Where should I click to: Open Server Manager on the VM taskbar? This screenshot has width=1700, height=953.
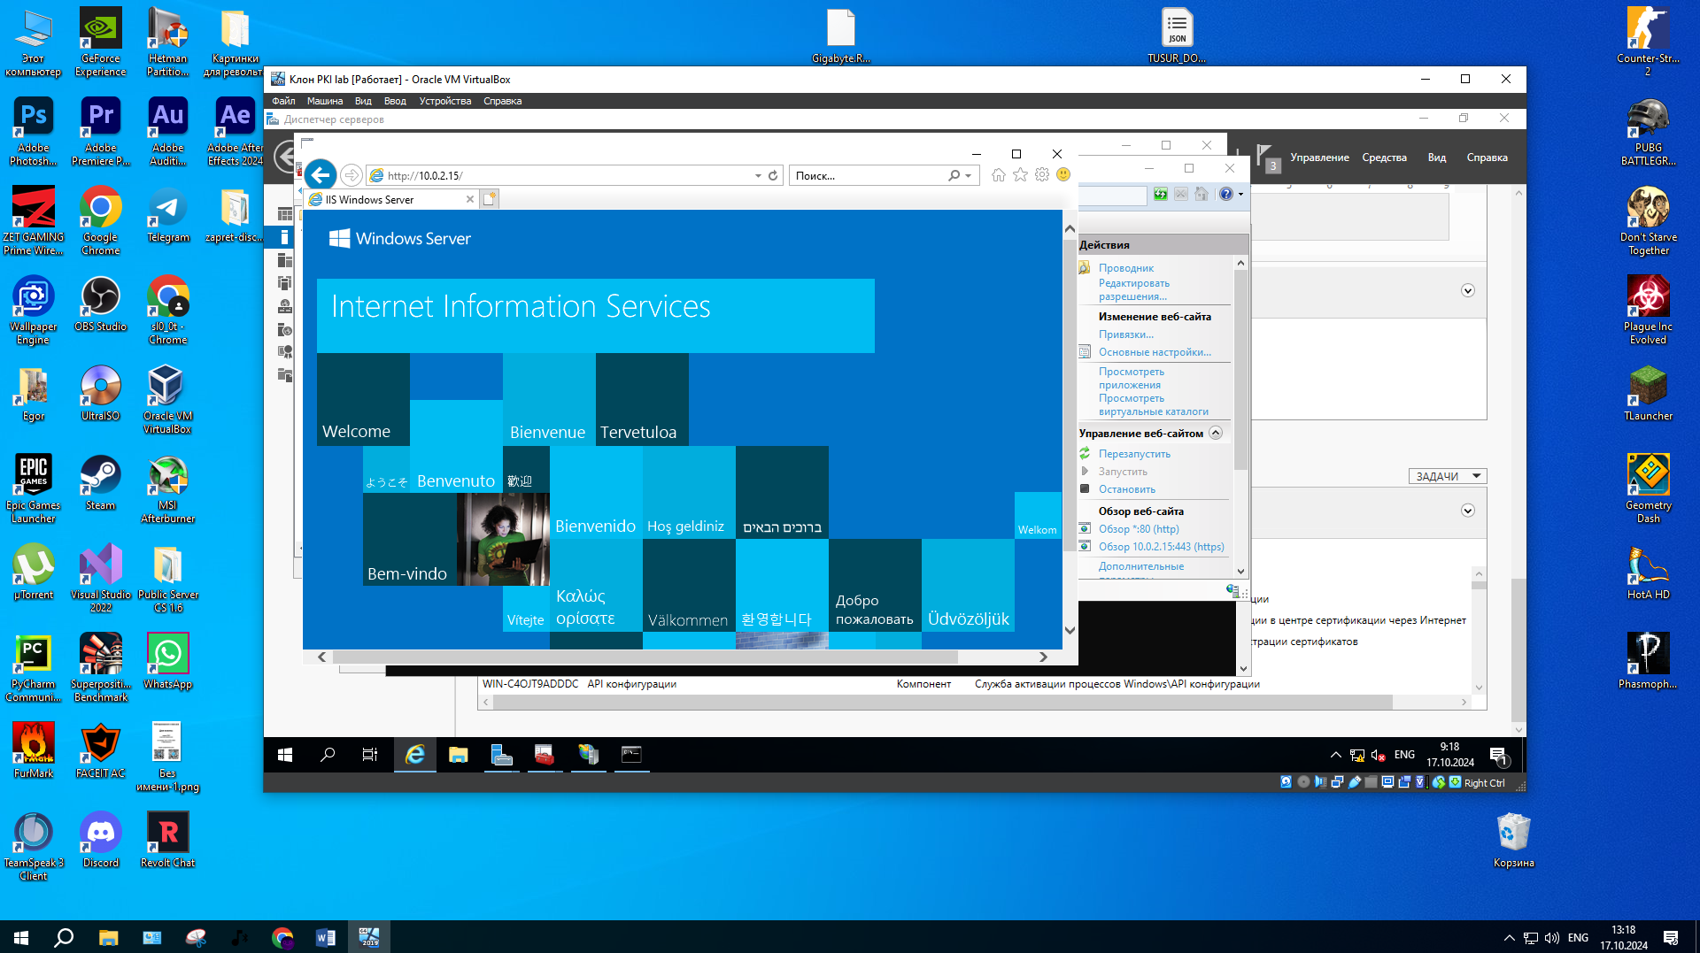pos(501,755)
